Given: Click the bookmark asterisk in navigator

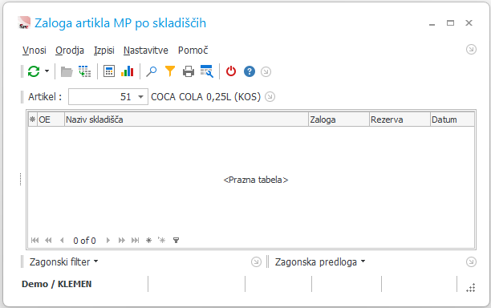Looking at the screenshot, I should pos(148,241).
